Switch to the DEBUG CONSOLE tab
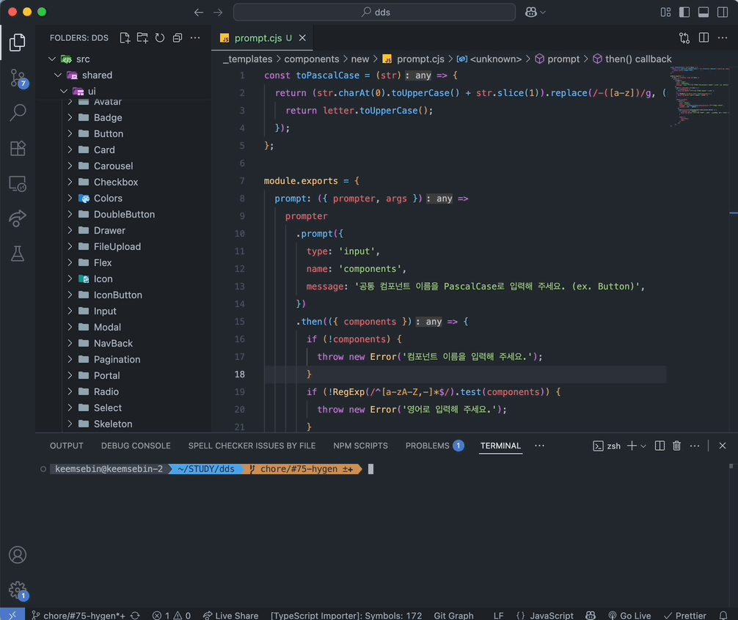738x620 pixels. click(x=136, y=446)
